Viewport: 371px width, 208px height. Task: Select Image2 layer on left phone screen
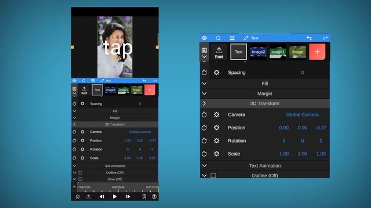coord(111,90)
